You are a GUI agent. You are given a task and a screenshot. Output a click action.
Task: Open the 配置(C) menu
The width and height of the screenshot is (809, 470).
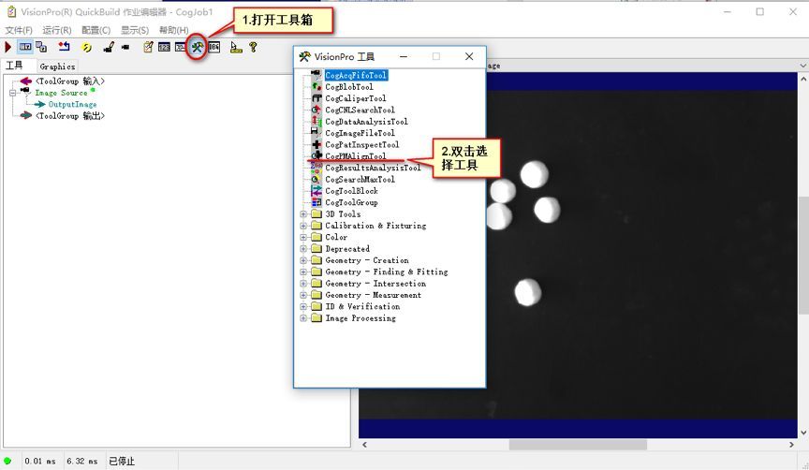(x=96, y=30)
